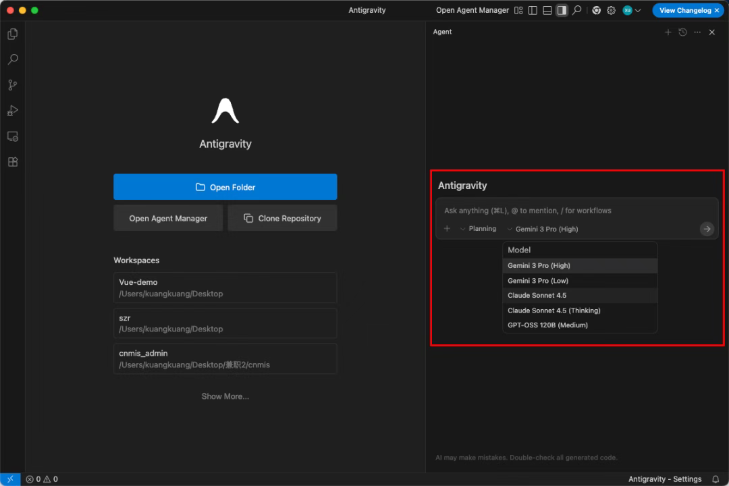Select Claude Sonnet 4.5 model
The width and height of the screenshot is (729, 486).
pyautogui.click(x=580, y=296)
